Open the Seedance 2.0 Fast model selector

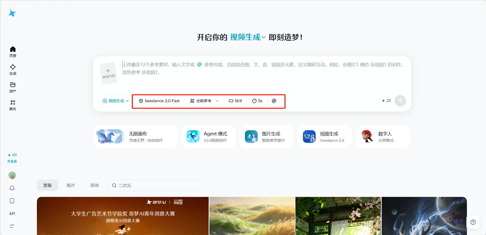(x=159, y=101)
